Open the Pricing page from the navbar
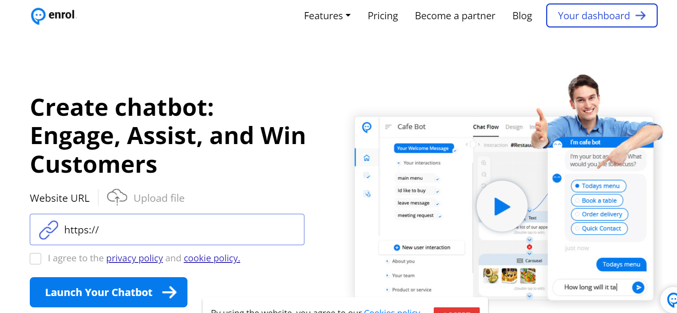Screen dimensions: 677x313 coord(382,15)
